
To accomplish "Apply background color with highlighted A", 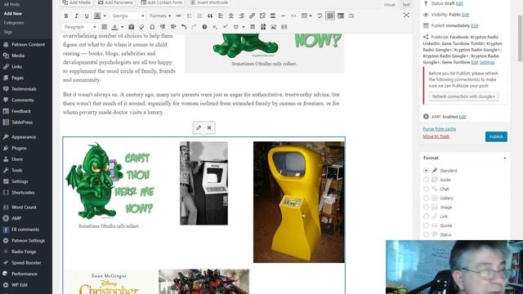I will (97, 16).
